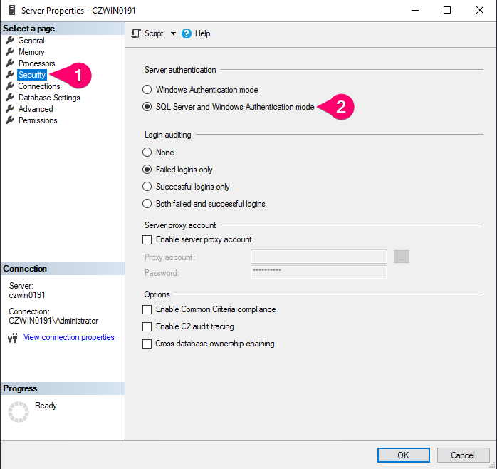Click the Ready progress spinner
The height and width of the screenshot is (469, 497).
coord(19,412)
